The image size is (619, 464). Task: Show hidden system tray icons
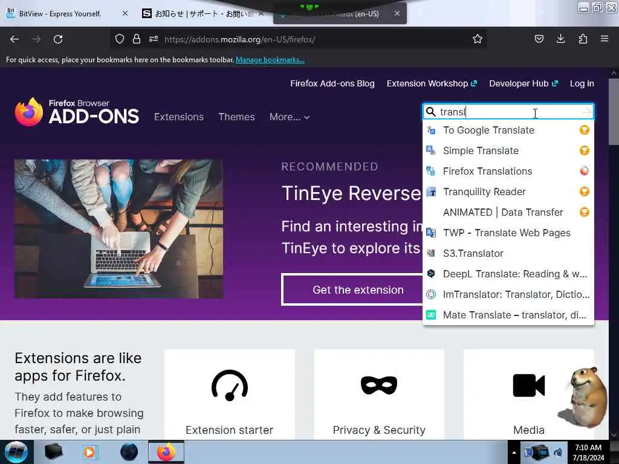tap(514, 453)
